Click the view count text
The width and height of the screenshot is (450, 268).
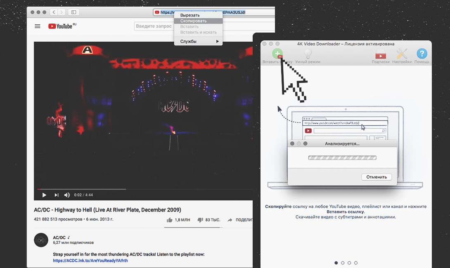click(58, 219)
